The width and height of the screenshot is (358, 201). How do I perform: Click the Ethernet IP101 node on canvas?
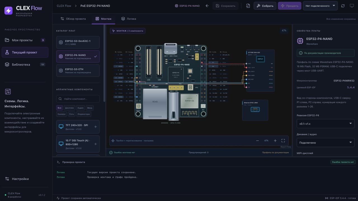tap(255, 110)
